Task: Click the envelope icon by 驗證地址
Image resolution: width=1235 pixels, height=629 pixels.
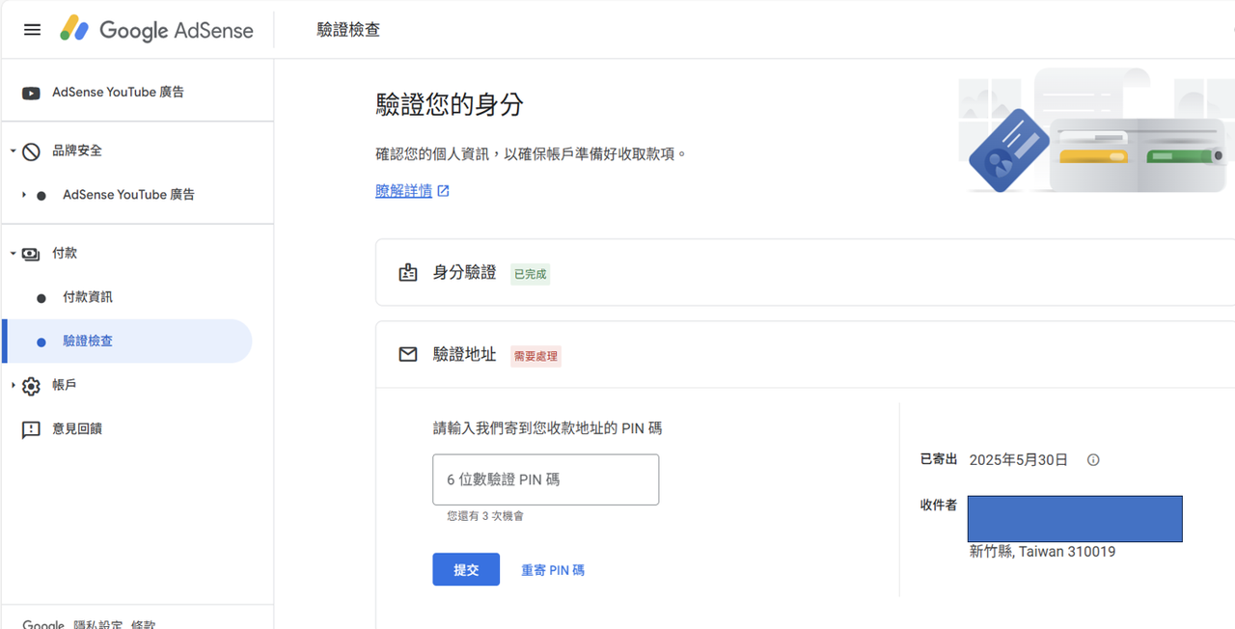Action: pos(408,355)
